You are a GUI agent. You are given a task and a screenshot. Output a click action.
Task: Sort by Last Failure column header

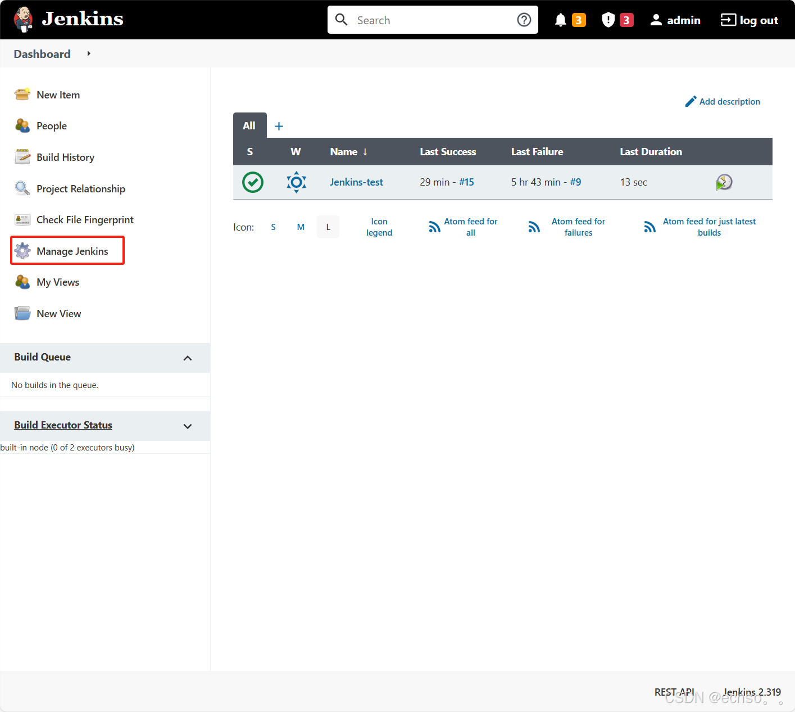(537, 152)
